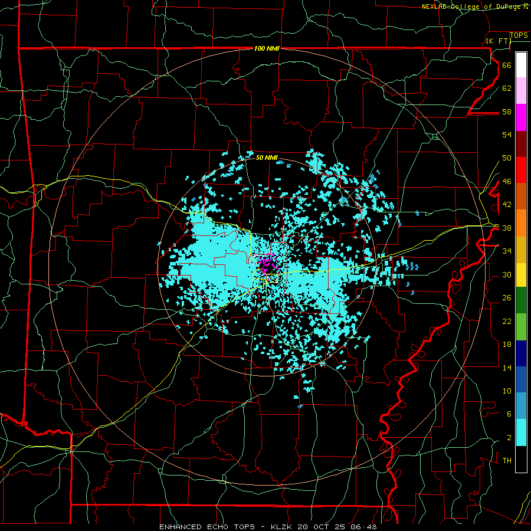Click the legend value 26
Screen dimensions: 531x531
point(507,298)
